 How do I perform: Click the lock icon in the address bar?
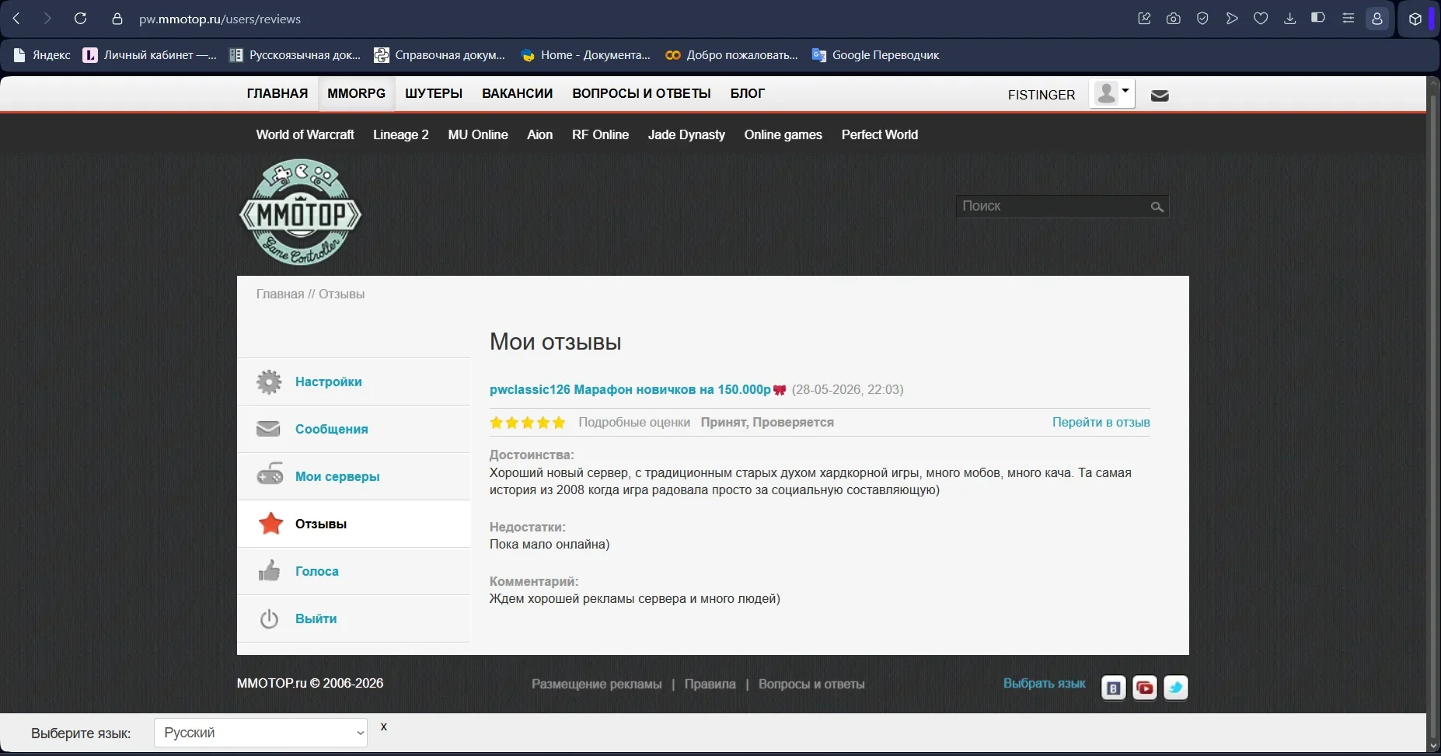117,19
